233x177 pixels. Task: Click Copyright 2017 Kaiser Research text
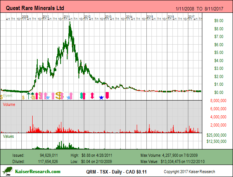click(190, 172)
